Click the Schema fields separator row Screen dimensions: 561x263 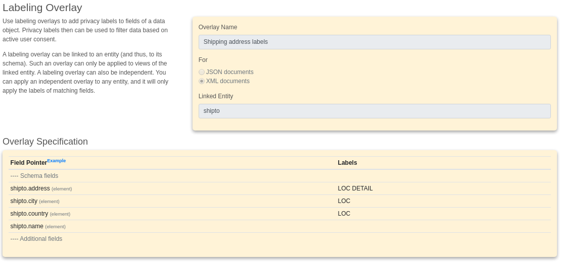(279, 176)
